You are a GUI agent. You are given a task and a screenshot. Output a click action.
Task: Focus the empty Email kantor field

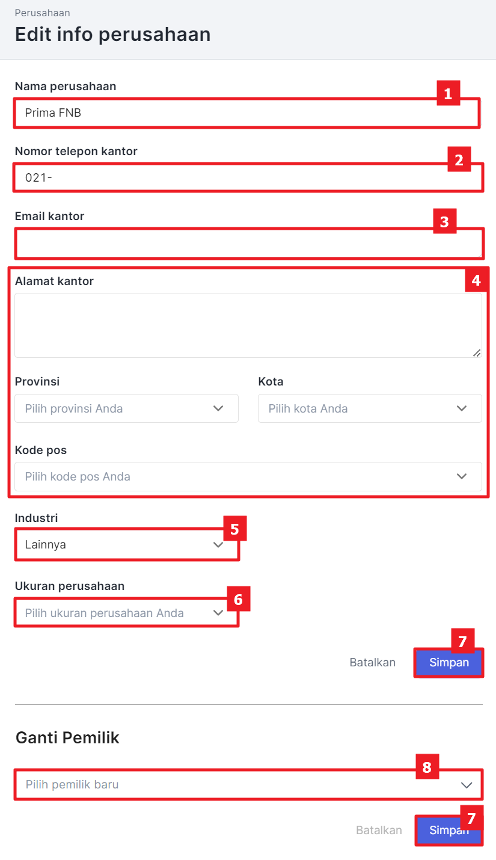(240, 244)
